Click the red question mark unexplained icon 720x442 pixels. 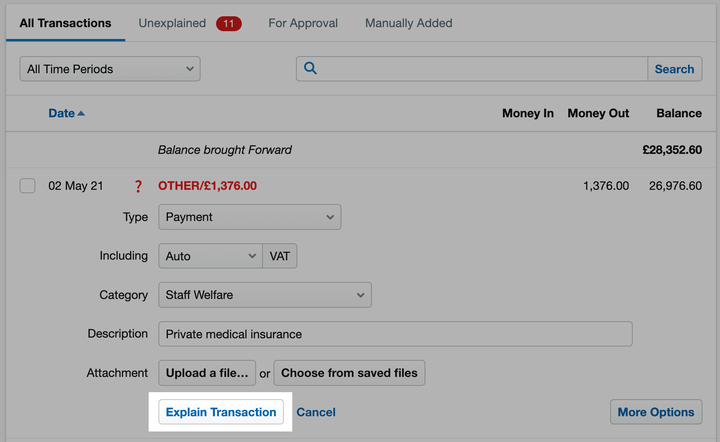[138, 186]
